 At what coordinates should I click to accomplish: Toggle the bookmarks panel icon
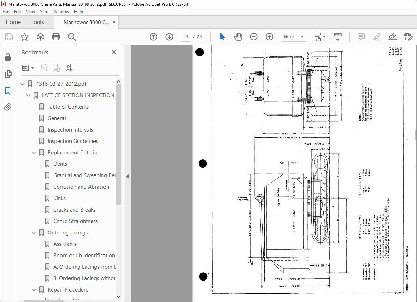tap(8, 90)
